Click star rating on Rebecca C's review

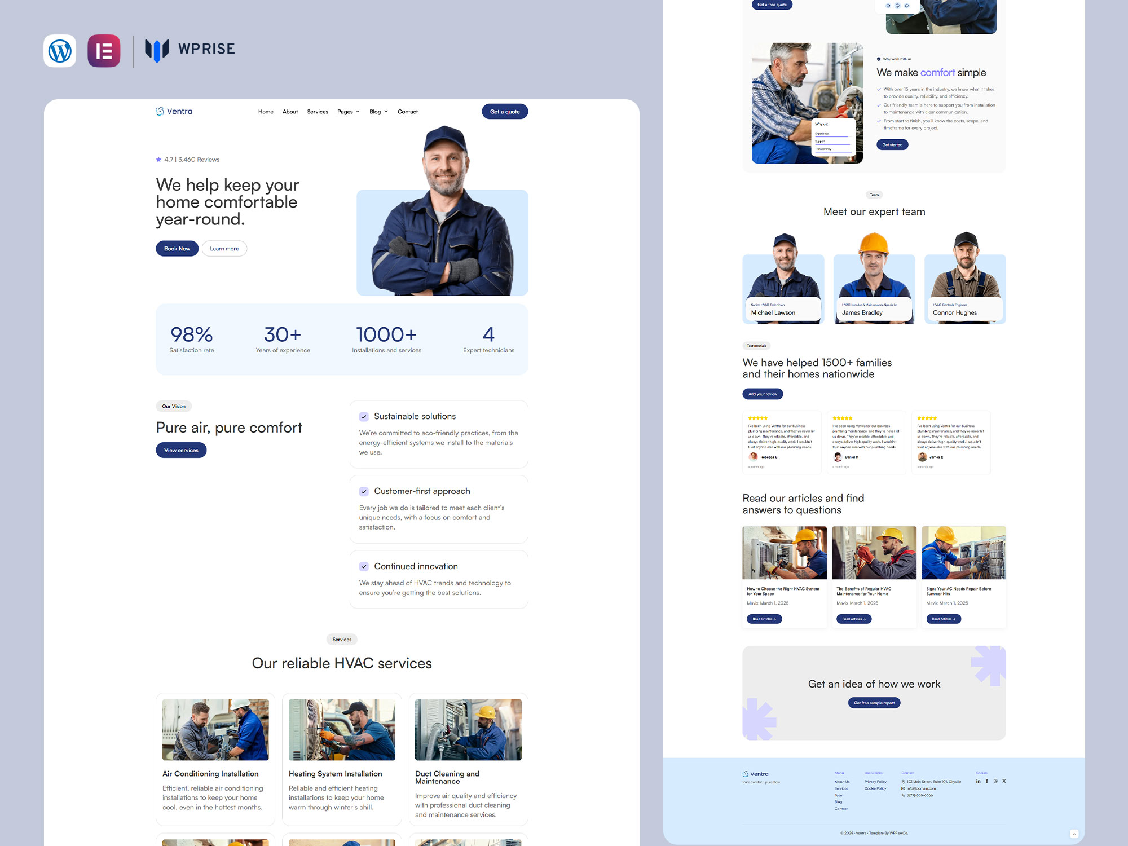pyautogui.click(x=757, y=418)
